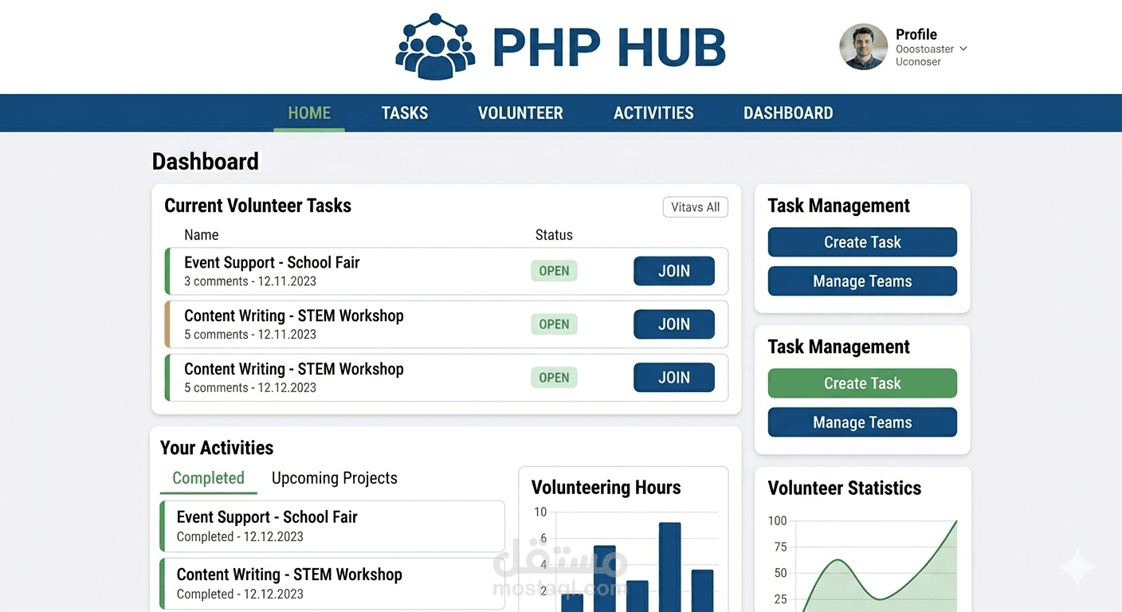The height and width of the screenshot is (612, 1122).
Task: Join Content Writing task dated 12.12.2023
Action: (674, 378)
